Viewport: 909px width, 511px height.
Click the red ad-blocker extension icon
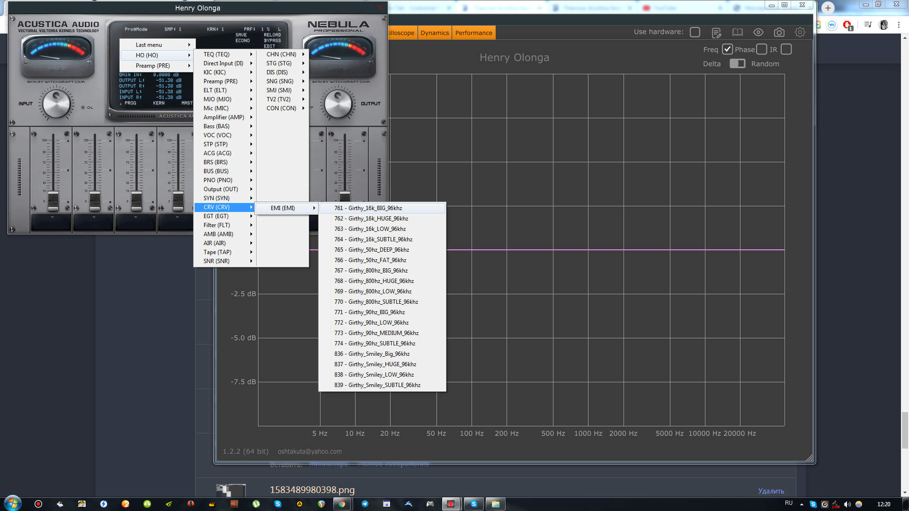(847, 25)
